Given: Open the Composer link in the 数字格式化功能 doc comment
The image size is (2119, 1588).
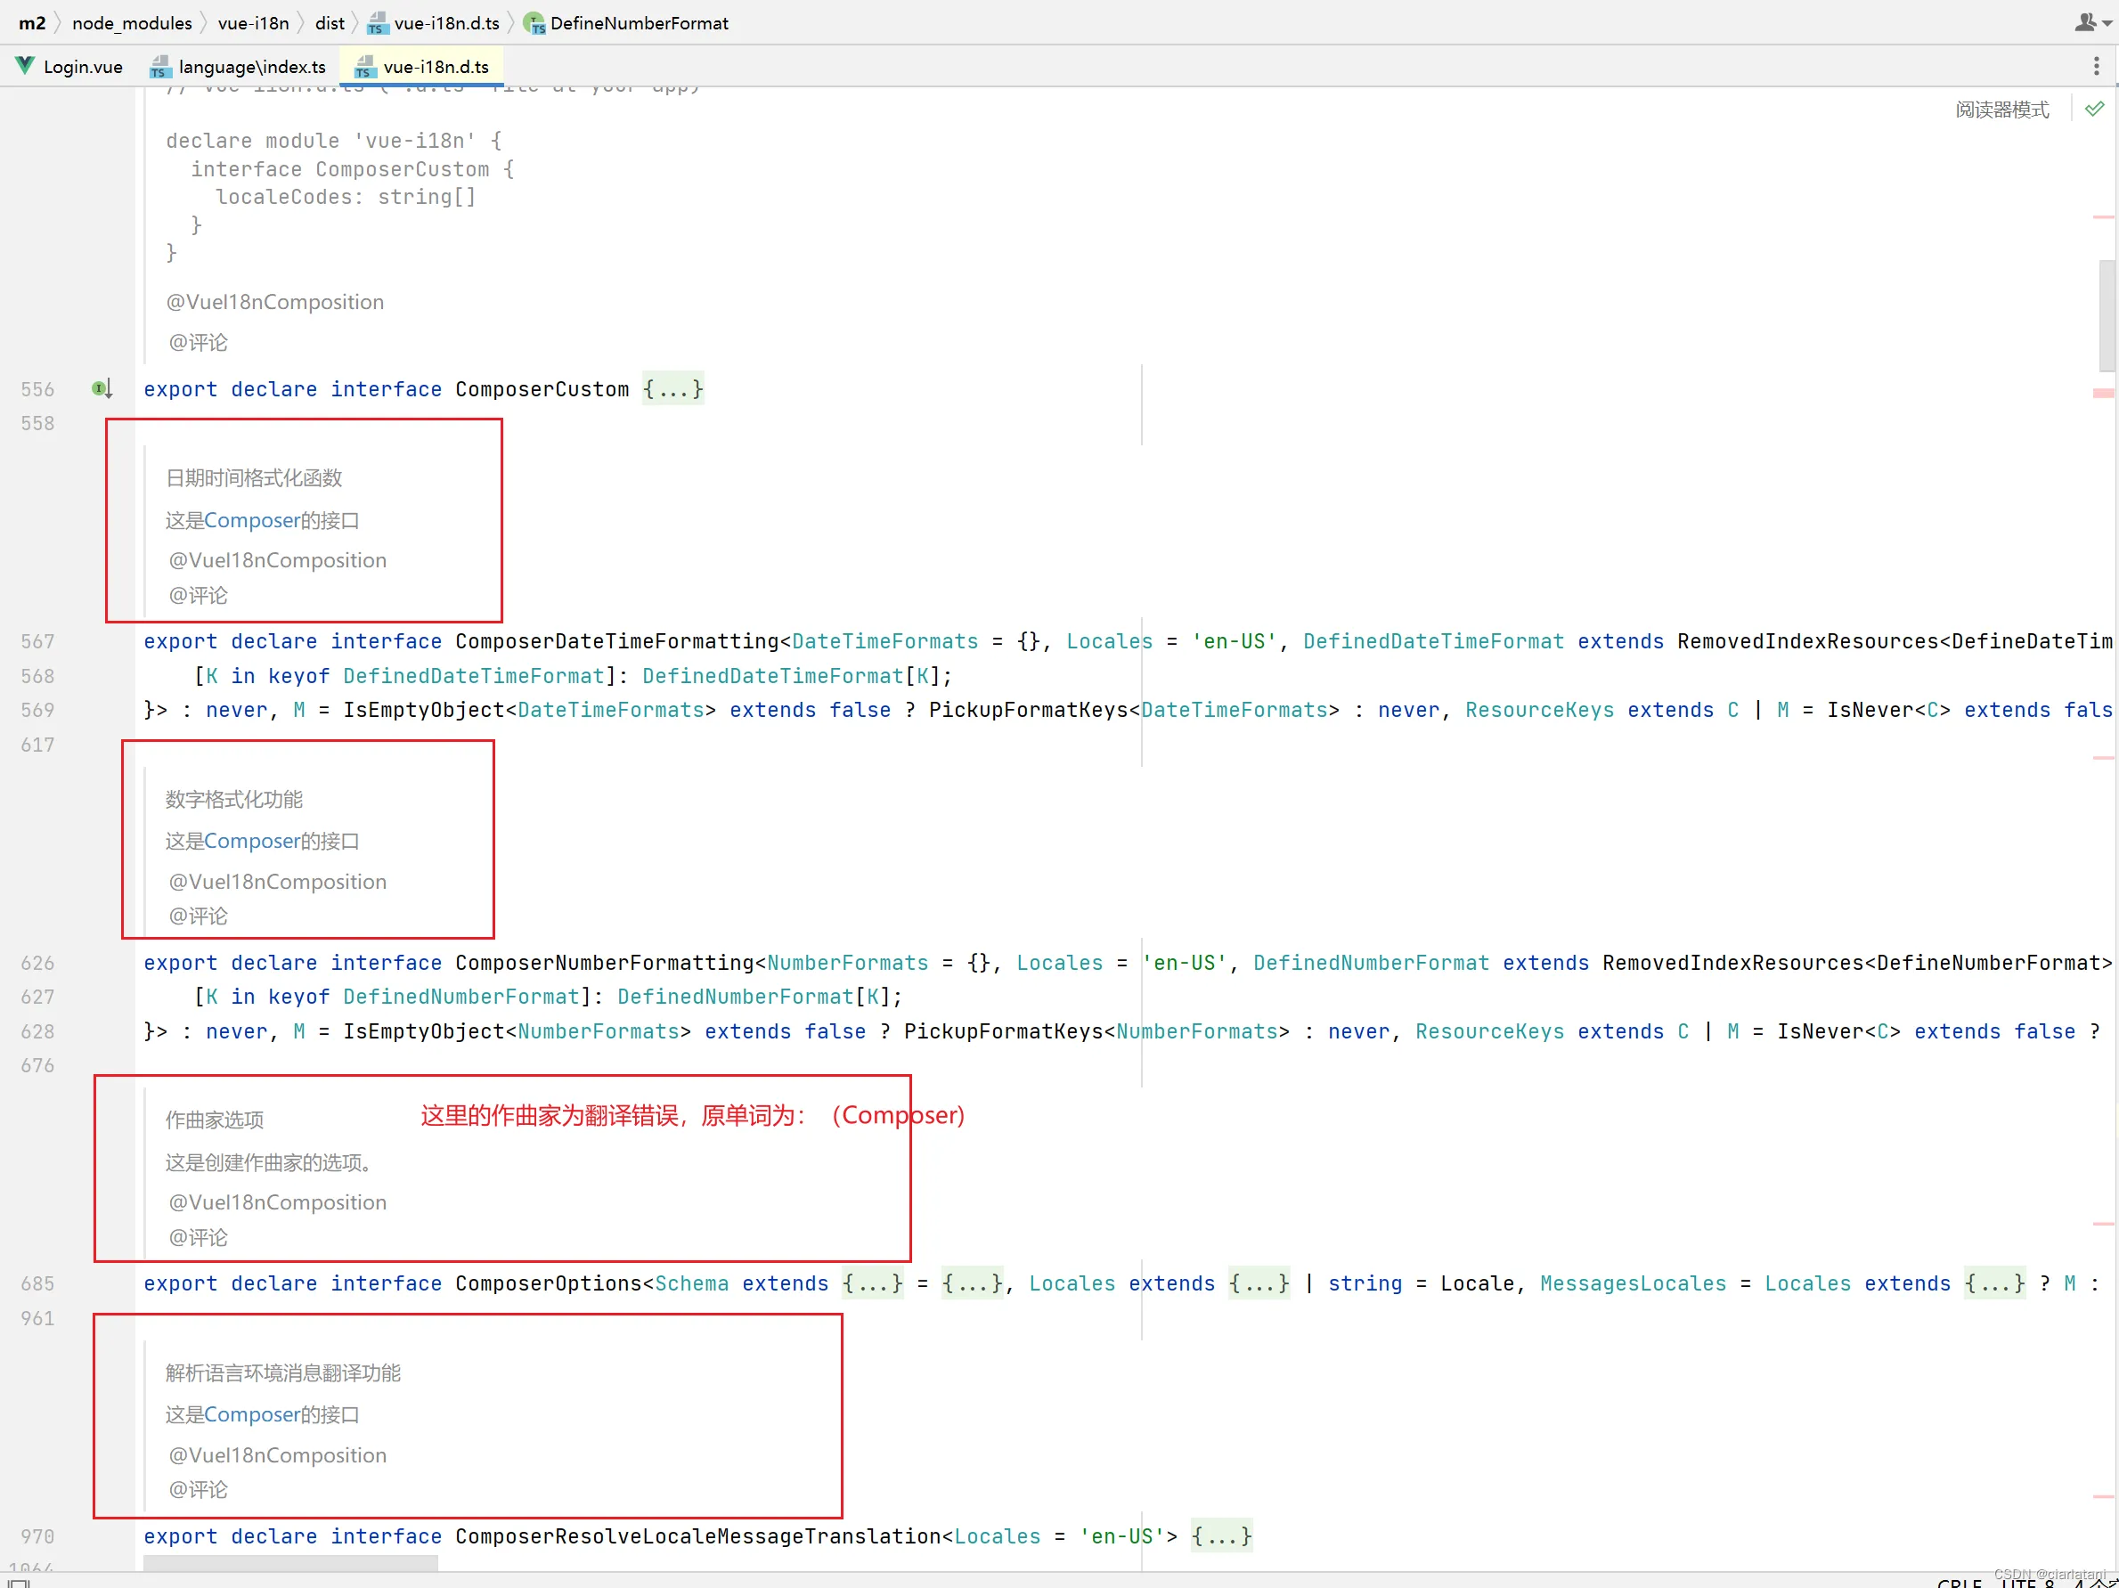Looking at the screenshot, I should point(252,841).
